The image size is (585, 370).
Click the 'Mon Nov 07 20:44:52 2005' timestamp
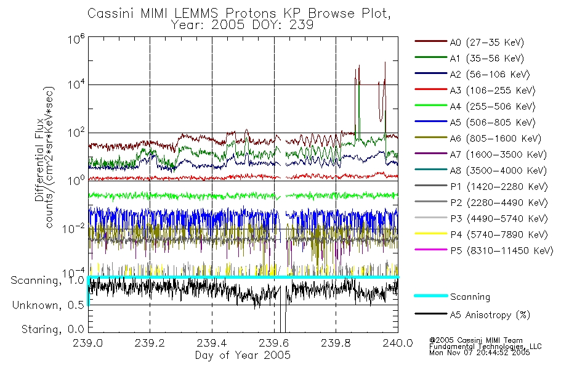[x=480, y=353]
